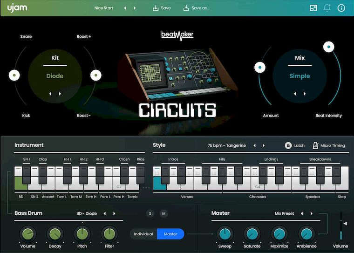Click the Circuits synth image

[x=177, y=75]
